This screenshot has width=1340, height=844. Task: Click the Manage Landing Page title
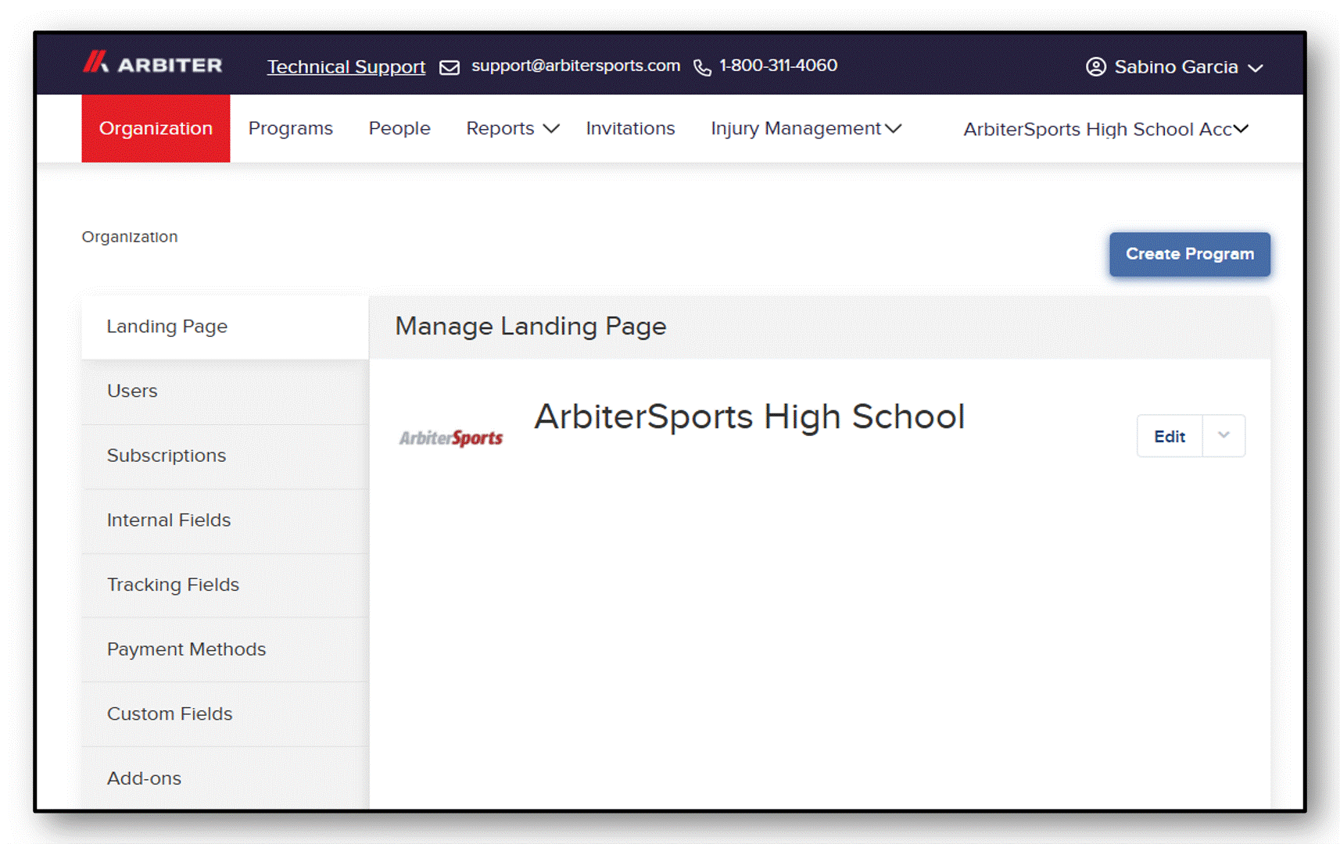[530, 327]
